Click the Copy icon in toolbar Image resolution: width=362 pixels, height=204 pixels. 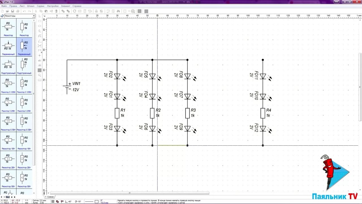(x=41, y=11)
